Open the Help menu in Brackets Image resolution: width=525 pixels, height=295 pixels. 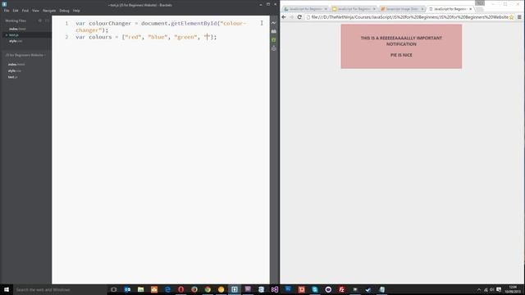pos(76,11)
